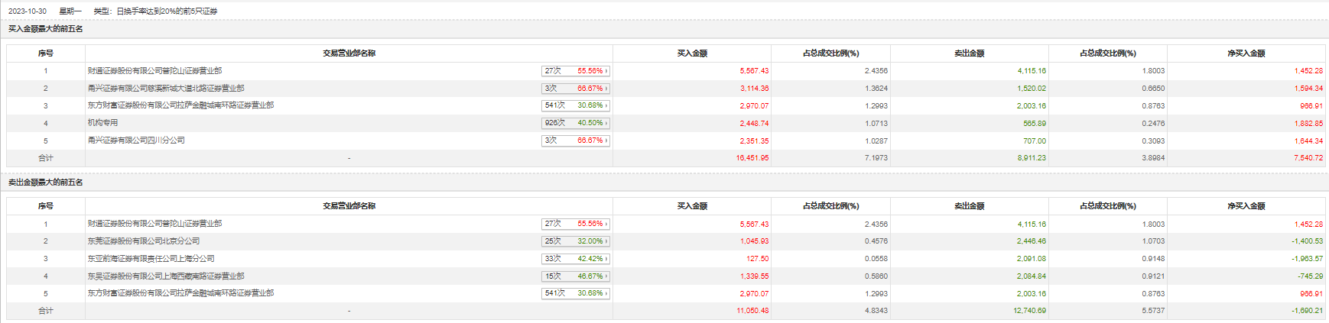Open 东吴证券上海西藏南路证券营业部 link
1329x323 pixels.
tap(166, 276)
